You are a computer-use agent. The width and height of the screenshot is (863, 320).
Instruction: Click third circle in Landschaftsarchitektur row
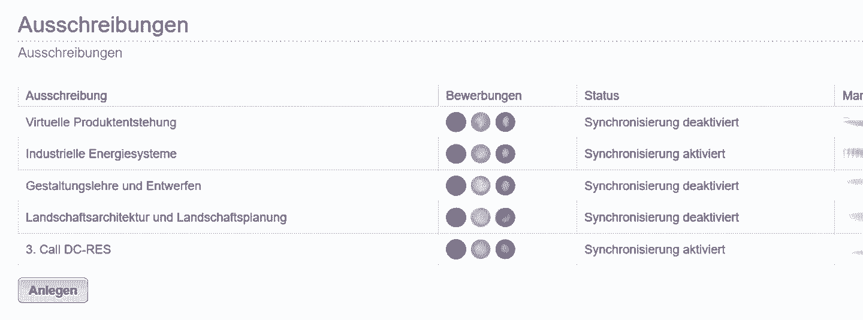click(505, 217)
